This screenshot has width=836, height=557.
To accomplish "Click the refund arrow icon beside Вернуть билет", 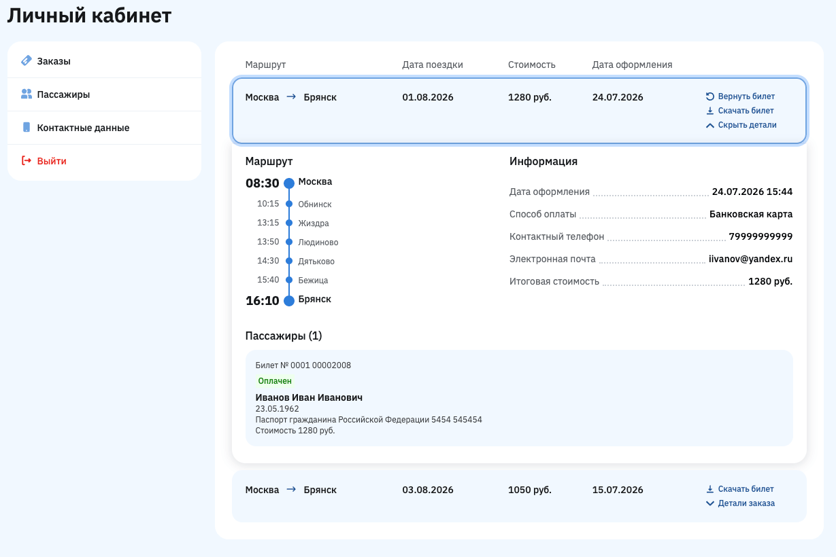I will point(710,96).
